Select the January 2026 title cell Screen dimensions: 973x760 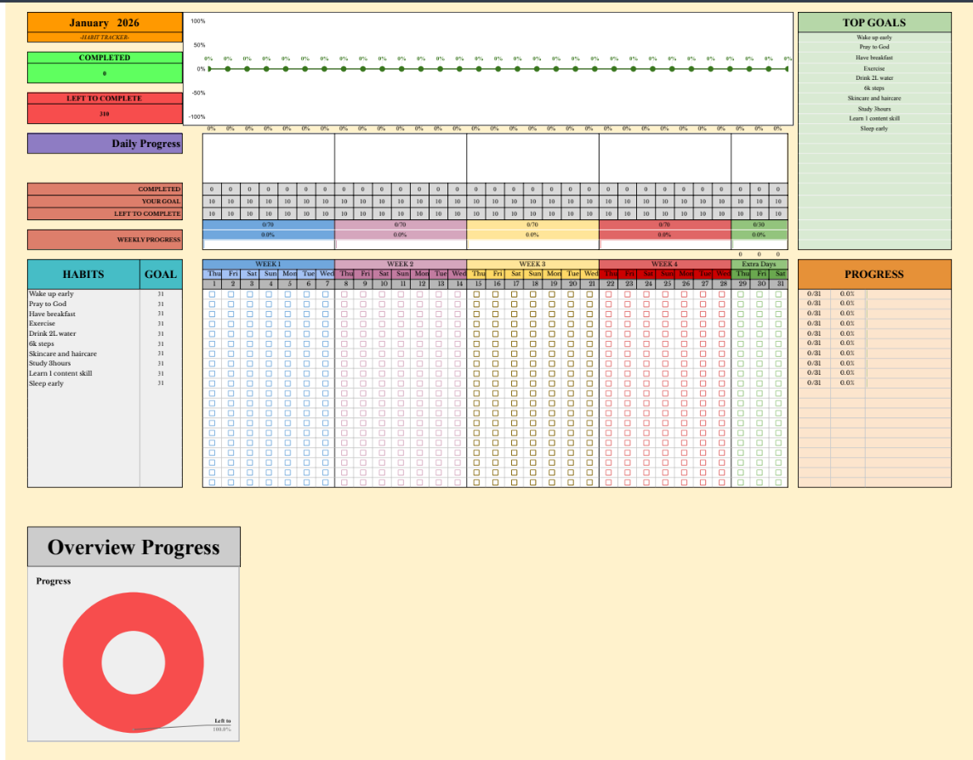point(105,23)
